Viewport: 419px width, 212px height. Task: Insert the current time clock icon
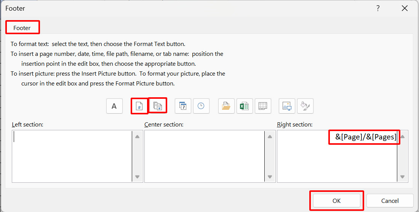click(x=201, y=106)
